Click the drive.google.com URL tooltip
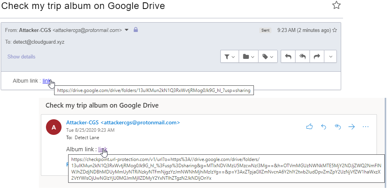This screenshot has width=389, height=191. click(154, 91)
